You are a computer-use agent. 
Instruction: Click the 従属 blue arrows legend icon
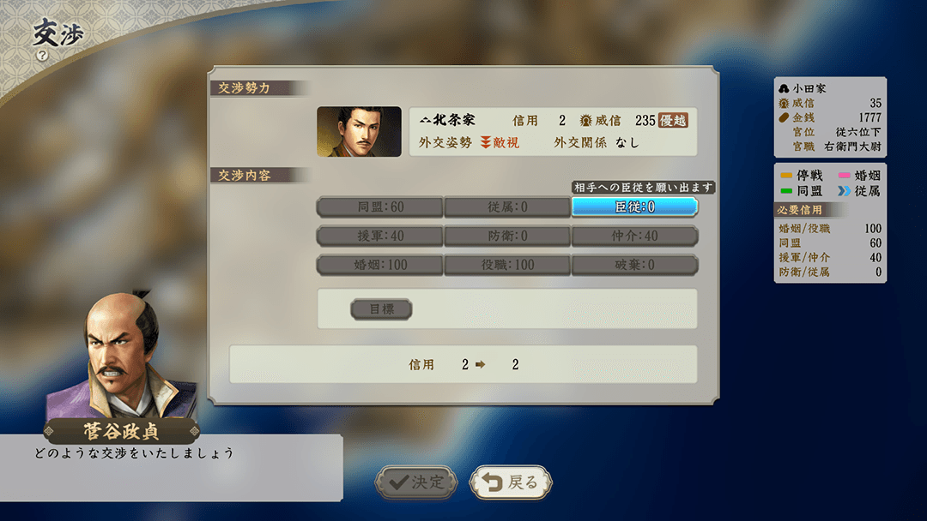pyautogui.click(x=845, y=190)
